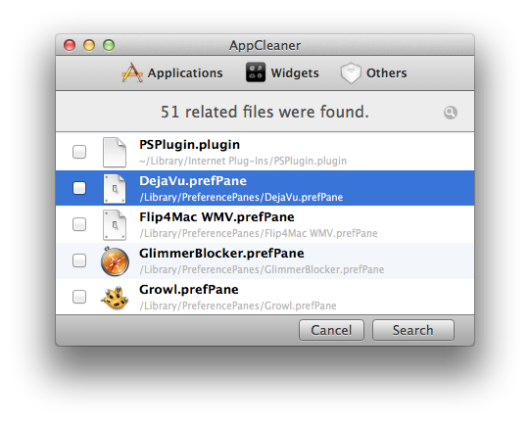The width and height of the screenshot is (530, 423).
Task: Check the PSPlugin.plugin checkbox
Action: pos(79,152)
